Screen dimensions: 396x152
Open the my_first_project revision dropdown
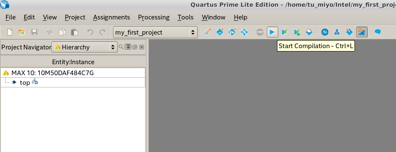point(155,32)
